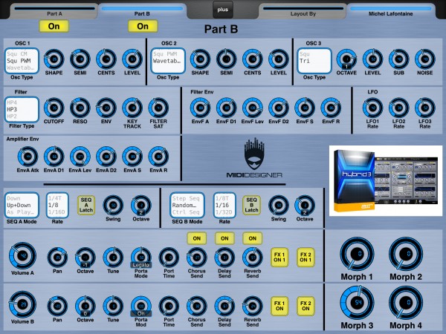Toggle the Part A On button

point(54,26)
